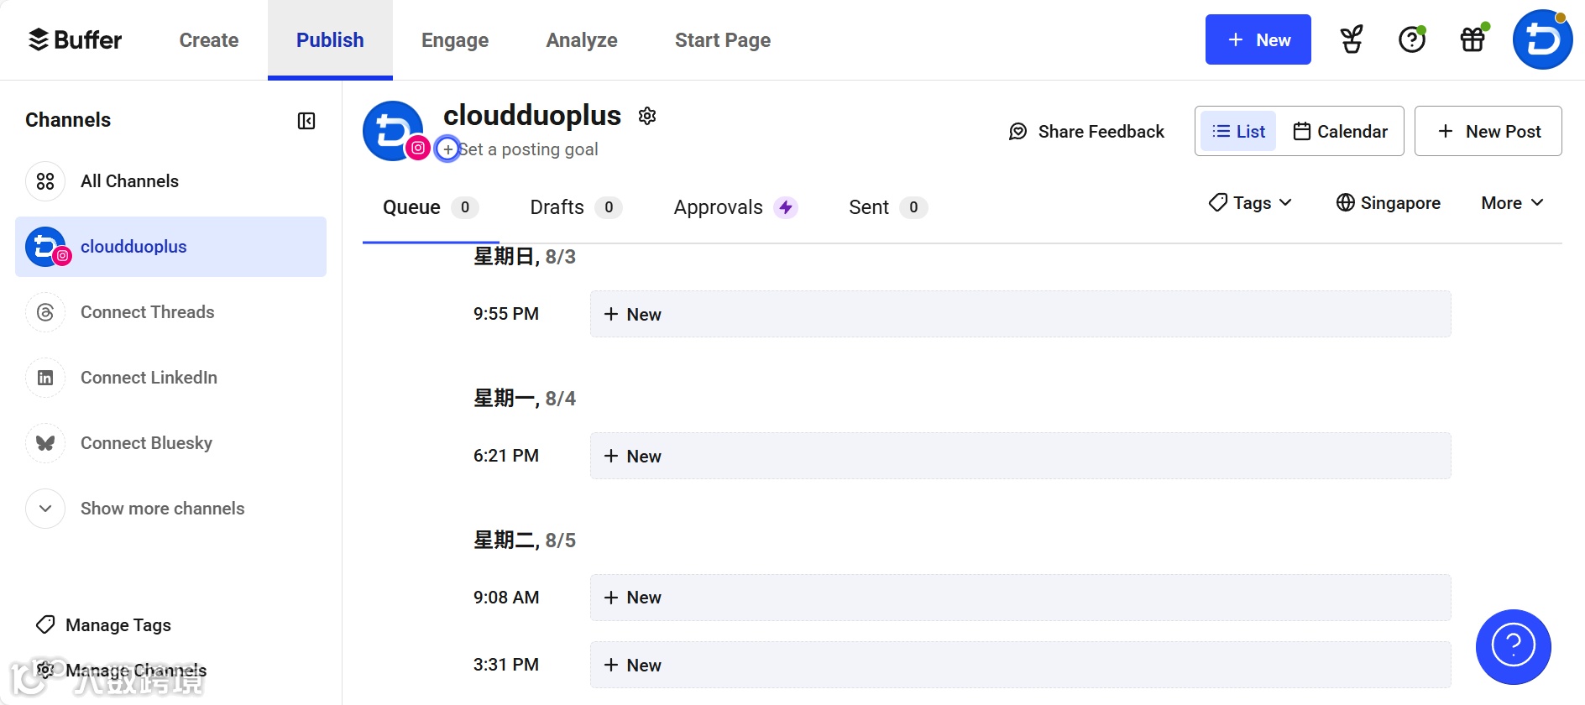Open the More options dropdown
The height and width of the screenshot is (705, 1585).
[x=1512, y=203]
